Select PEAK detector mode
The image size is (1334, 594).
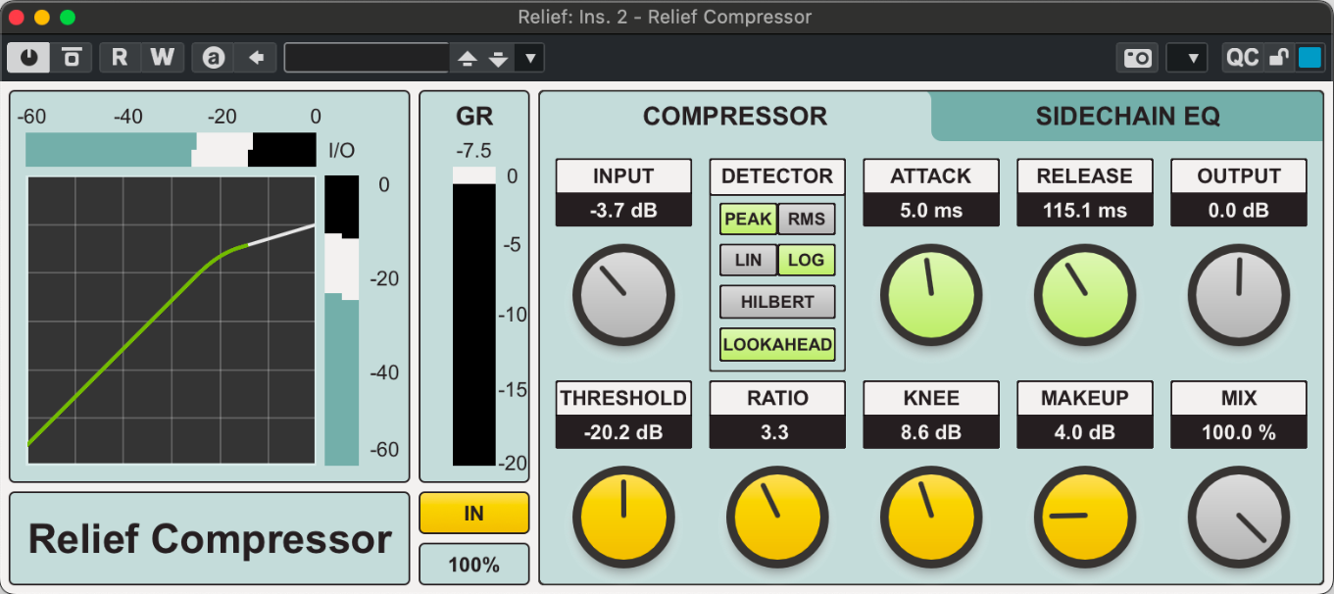coord(748,219)
